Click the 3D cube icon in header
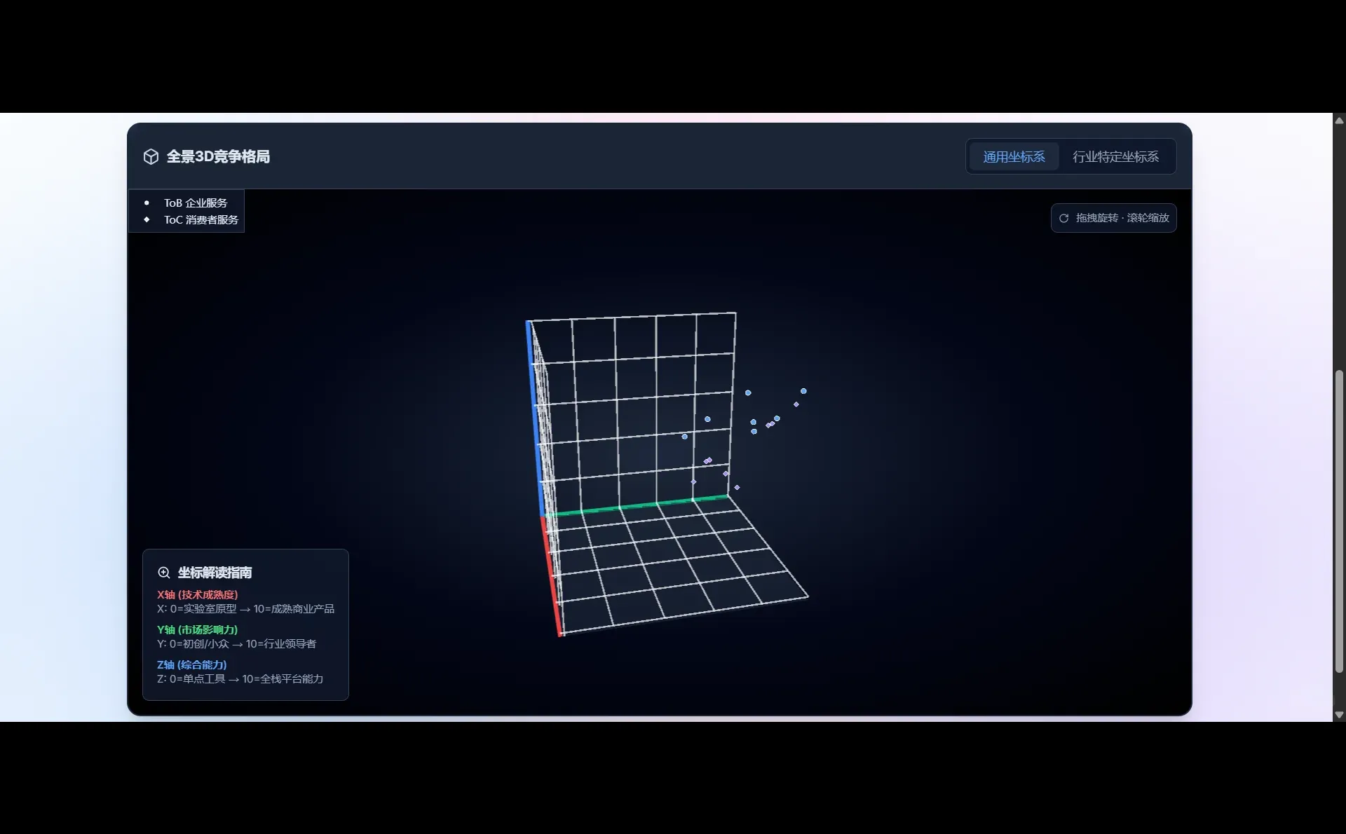Image resolution: width=1346 pixels, height=834 pixels. pos(151,156)
